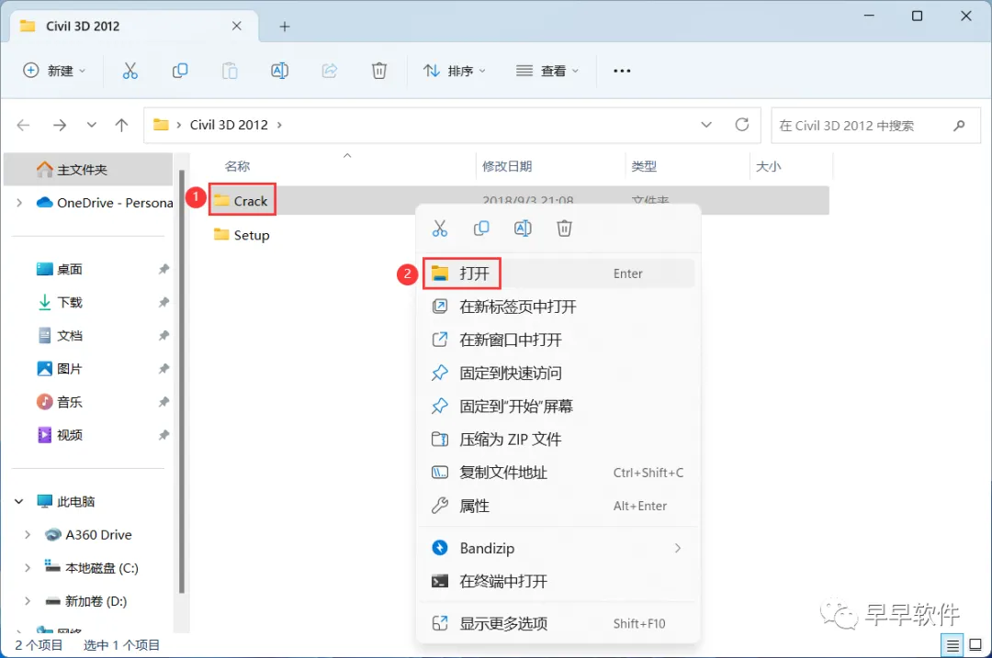Sort by the 大小 column header
992x658 pixels.
pos(768,166)
